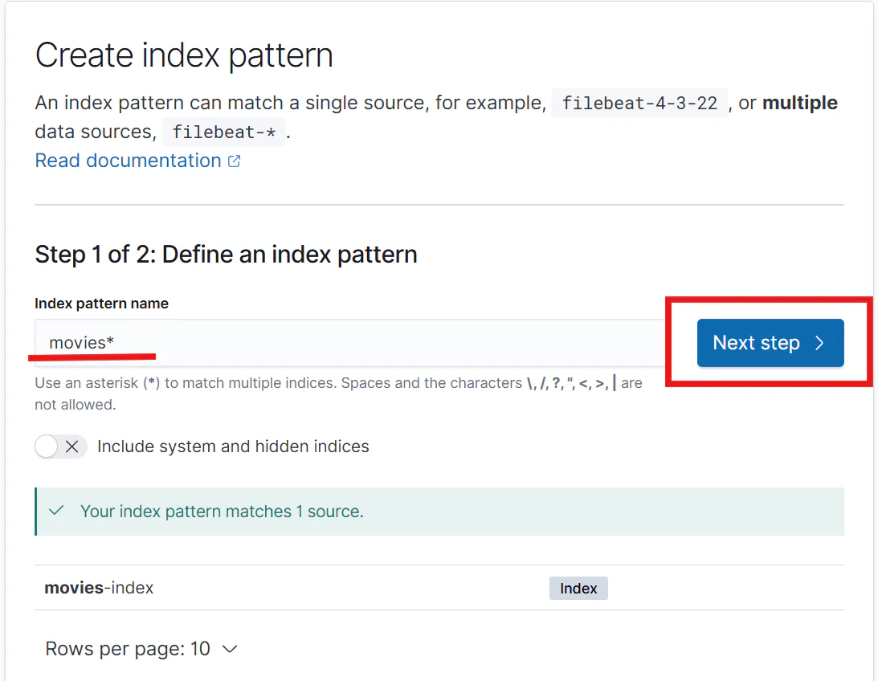The height and width of the screenshot is (681, 878).
Task: Open the Rows per page dropdown
Action: click(141, 649)
